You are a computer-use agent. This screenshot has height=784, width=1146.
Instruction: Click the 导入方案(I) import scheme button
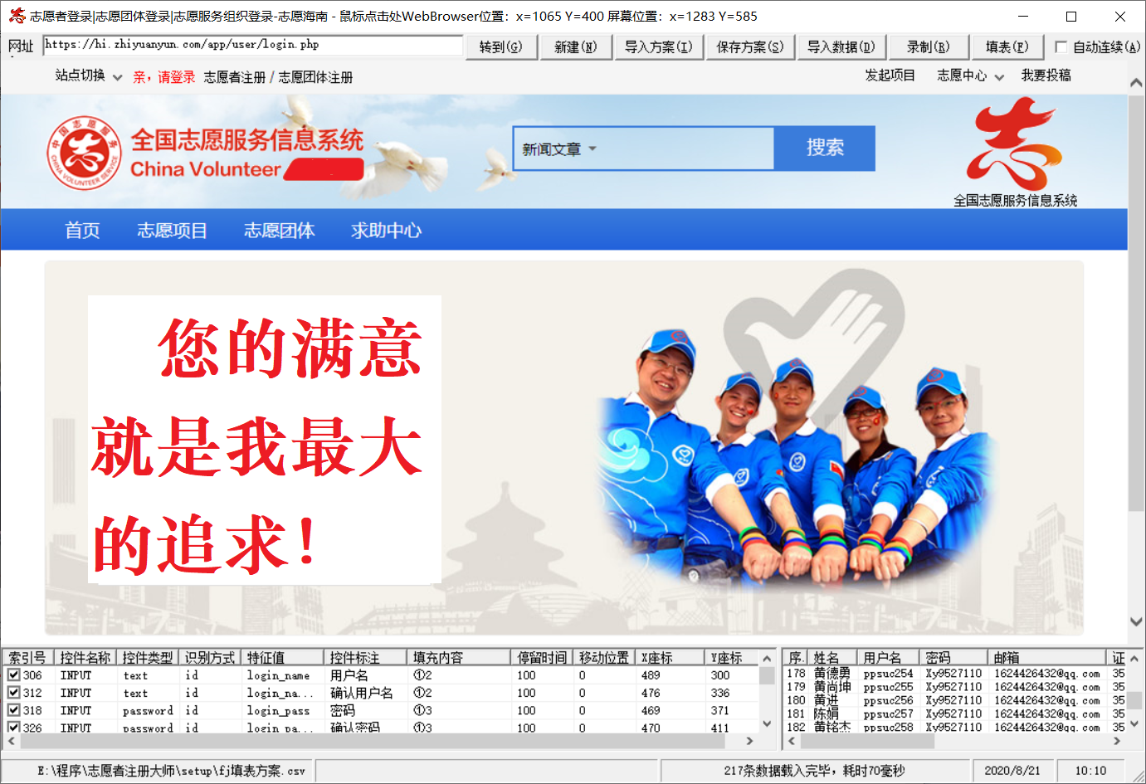coord(658,47)
